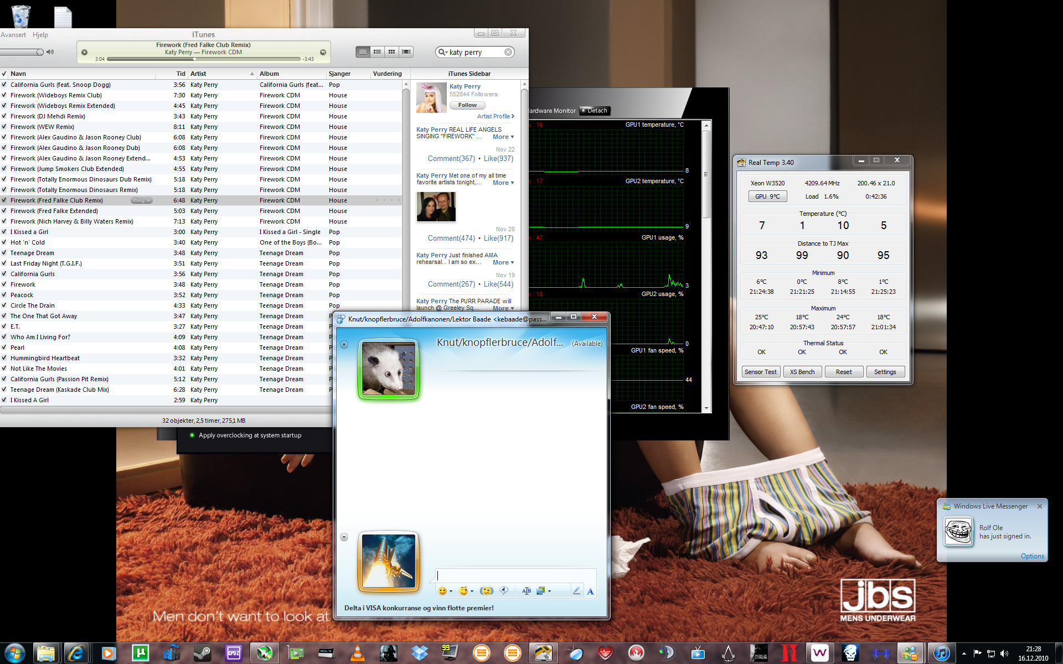The height and width of the screenshot is (664, 1063).
Task: Open VLC media player from taskbar
Action: pos(358,653)
